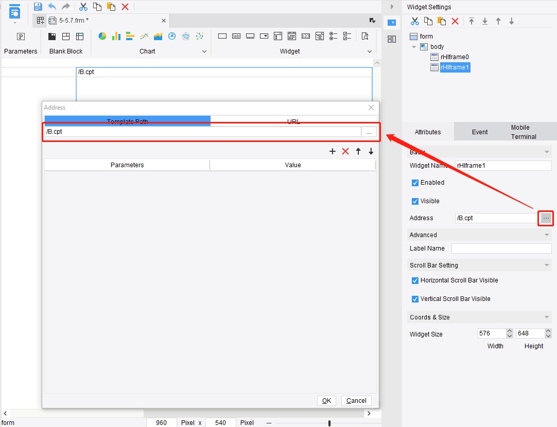Select the Column Chart icon
This screenshot has width=557, height=427.
coord(116,36)
